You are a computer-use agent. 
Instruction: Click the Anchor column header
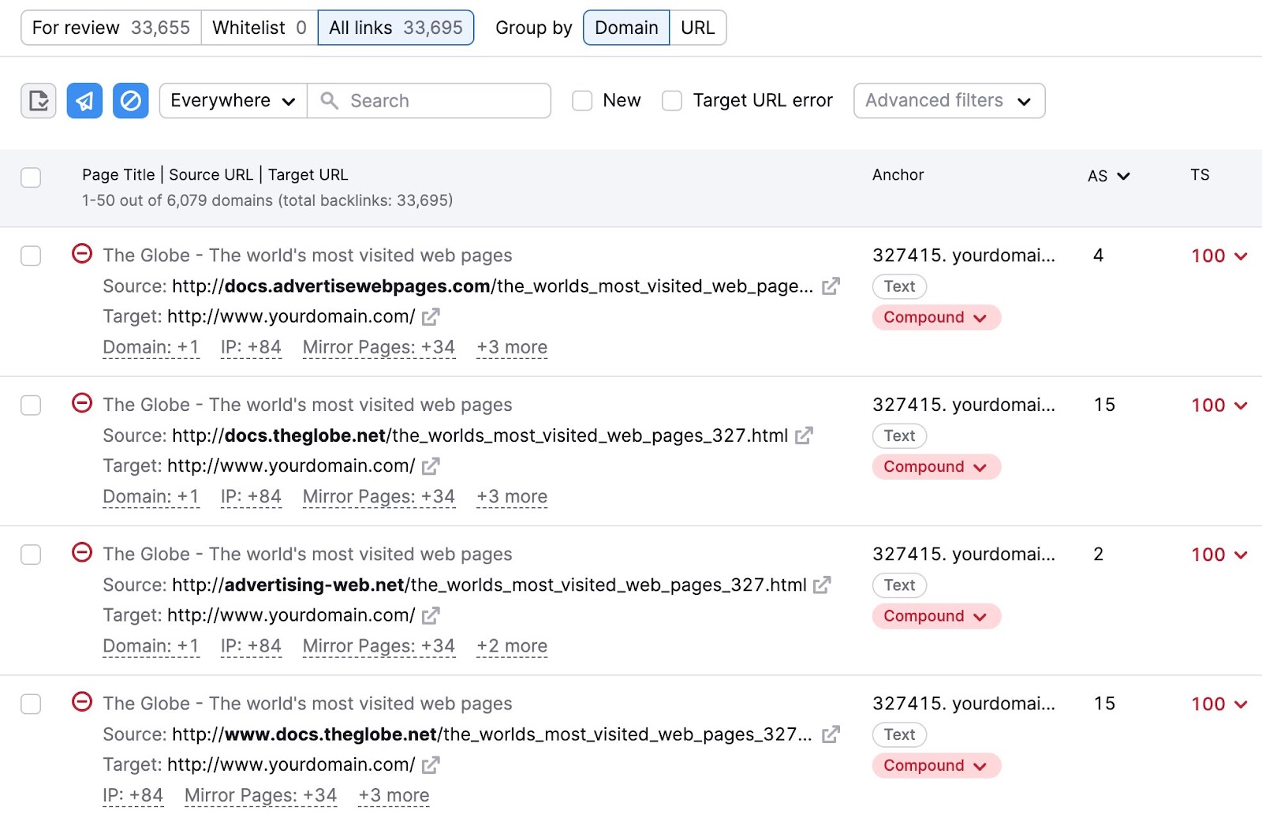[898, 175]
